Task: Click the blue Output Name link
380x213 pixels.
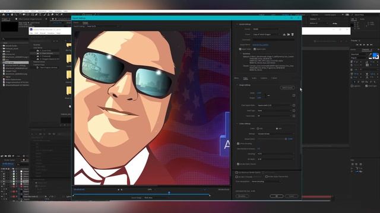Action: 260,45
